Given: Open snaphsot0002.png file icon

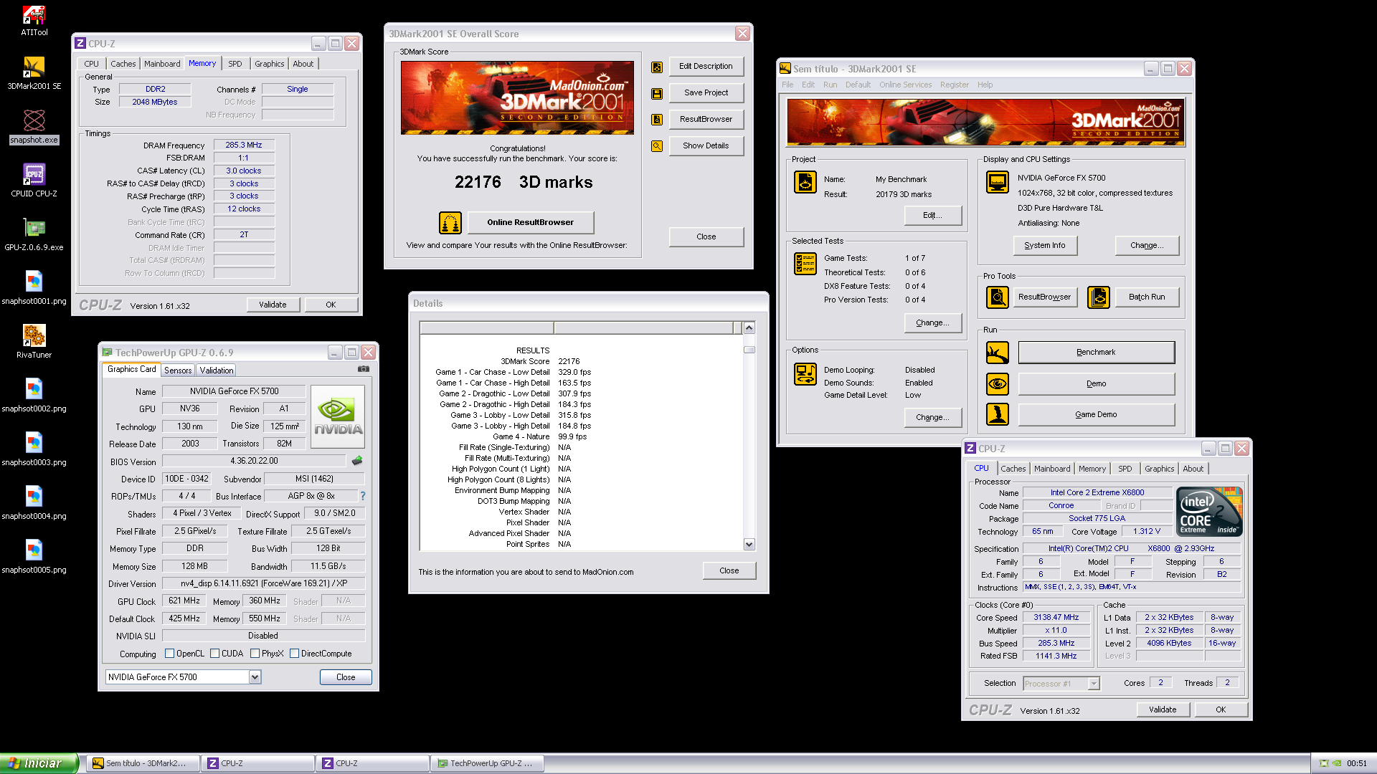Looking at the screenshot, I should coord(34,396).
